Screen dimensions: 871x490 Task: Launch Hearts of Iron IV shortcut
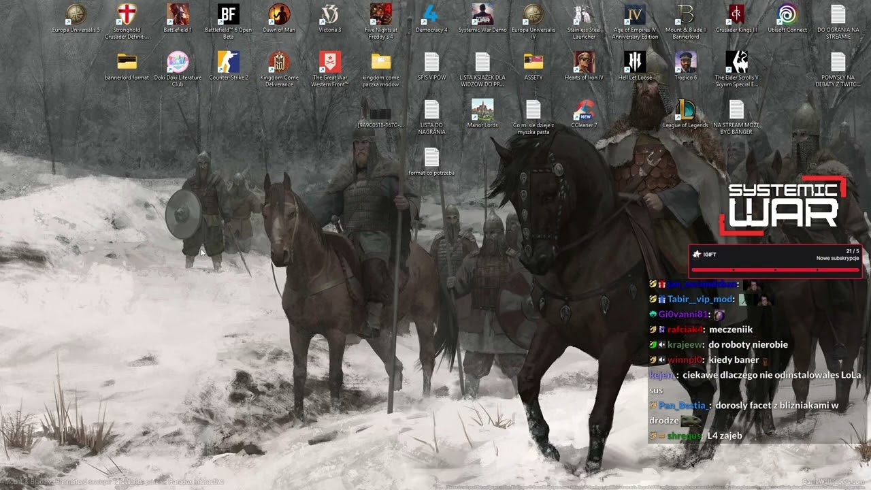click(584, 66)
